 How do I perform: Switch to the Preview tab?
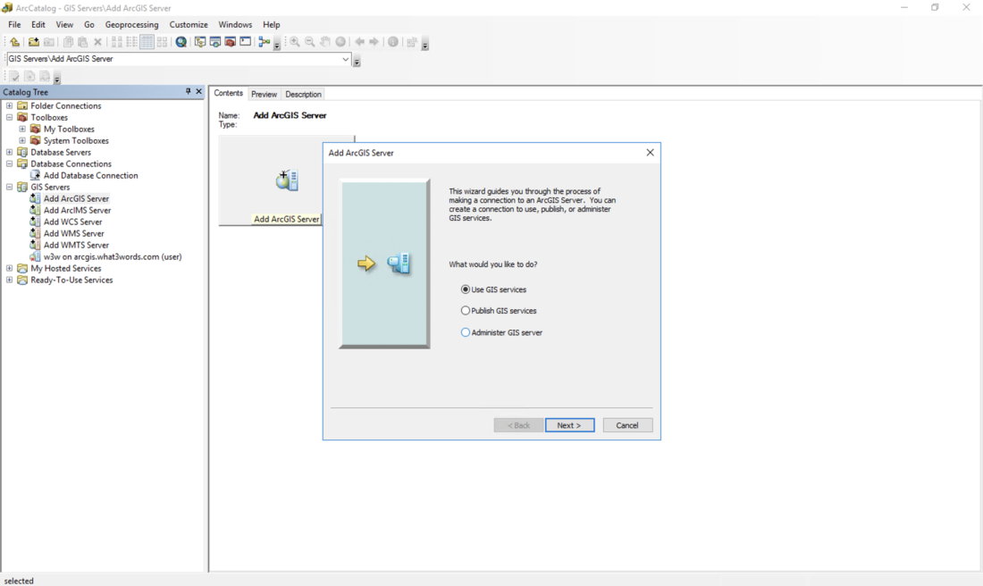coord(264,94)
